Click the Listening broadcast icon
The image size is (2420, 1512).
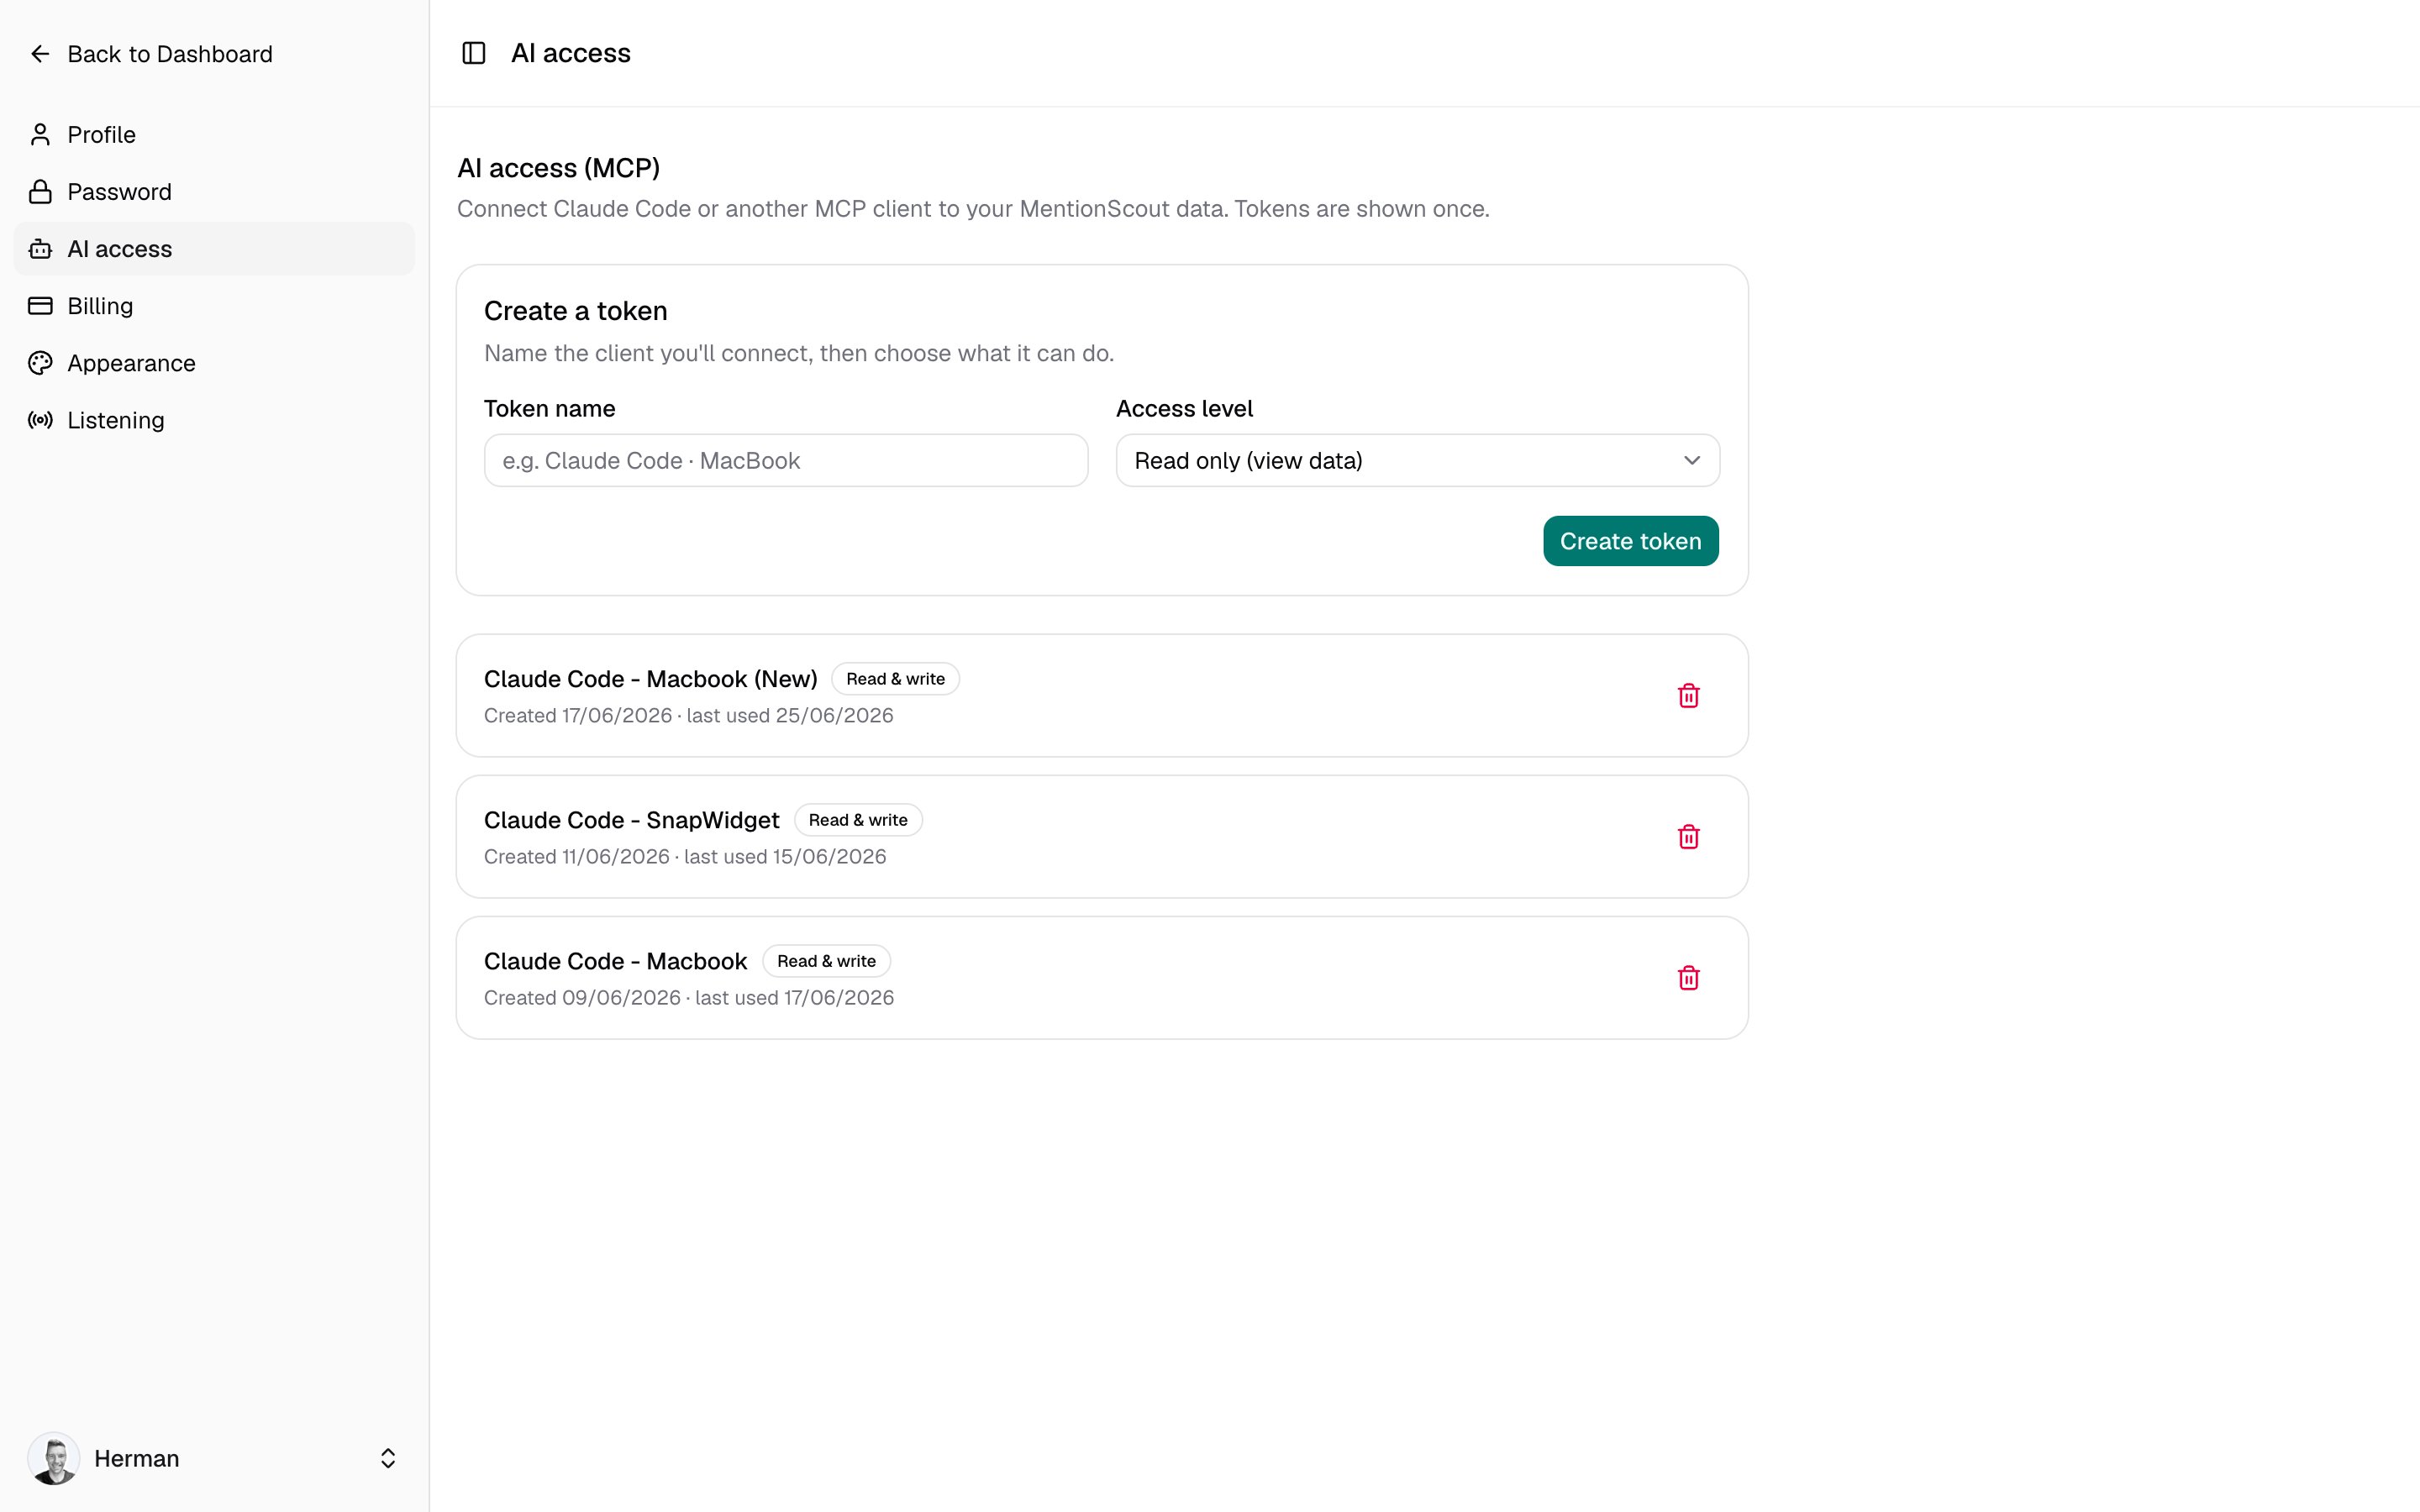pos(40,420)
